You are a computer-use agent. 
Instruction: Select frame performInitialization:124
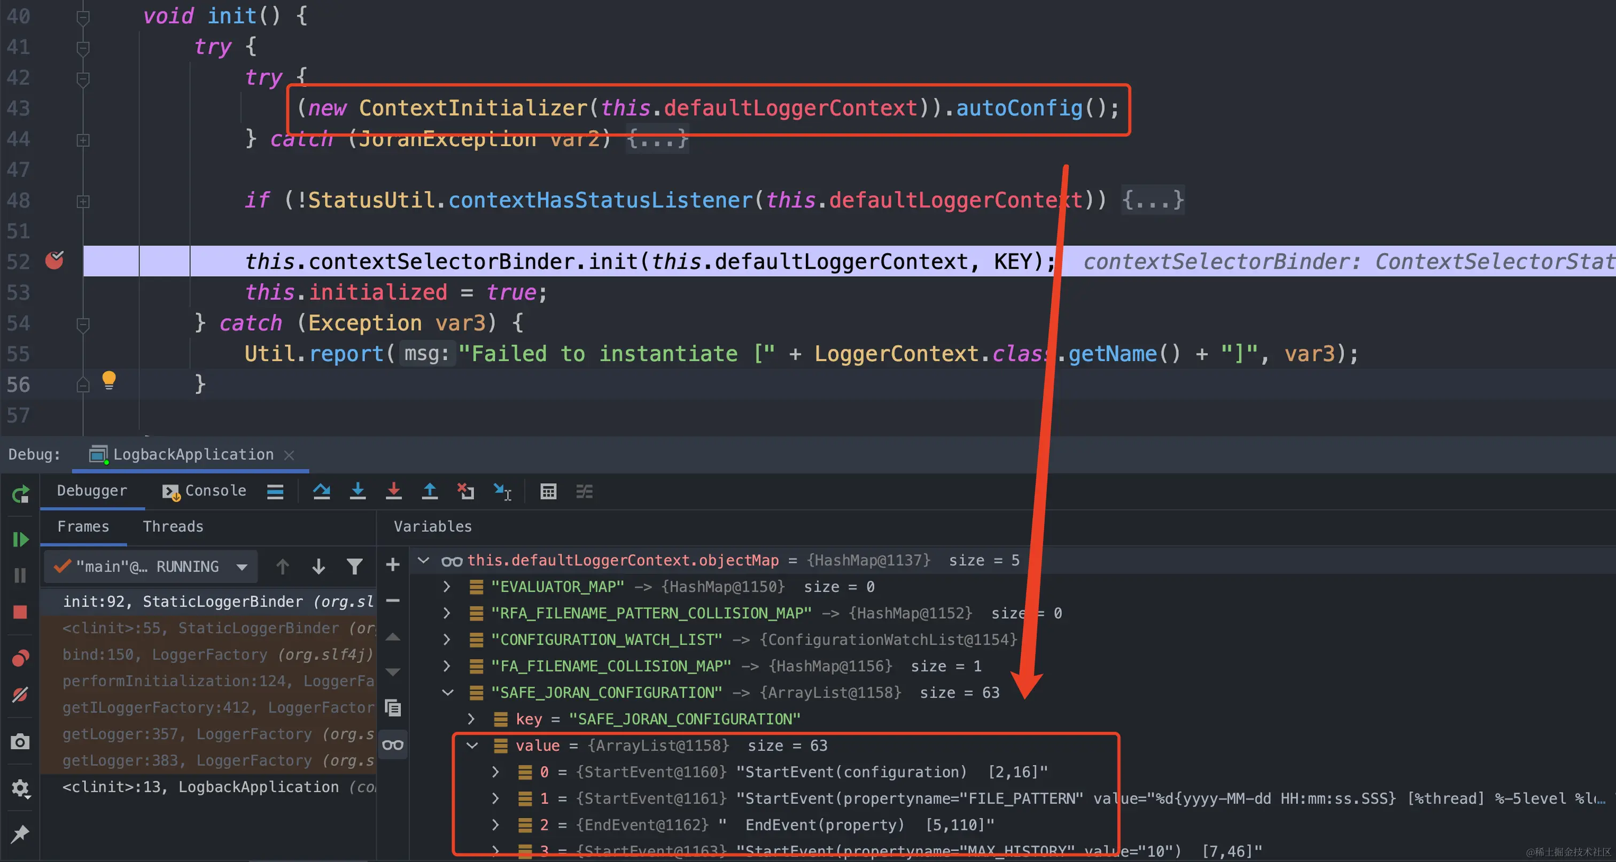pyautogui.click(x=208, y=681)
